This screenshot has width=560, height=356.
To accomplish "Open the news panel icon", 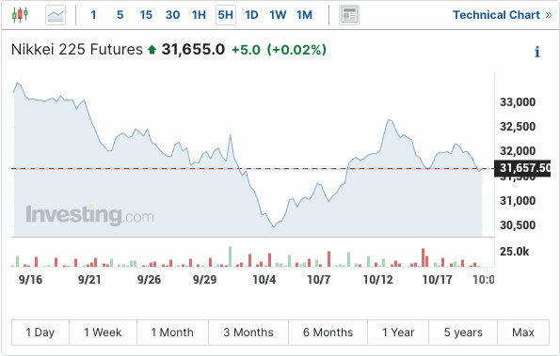I will tap(349, 15).
